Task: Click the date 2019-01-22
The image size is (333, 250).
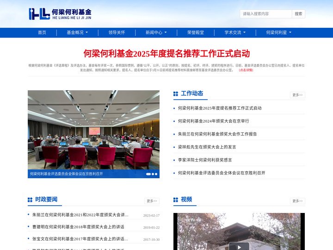Action: [151, 227]
